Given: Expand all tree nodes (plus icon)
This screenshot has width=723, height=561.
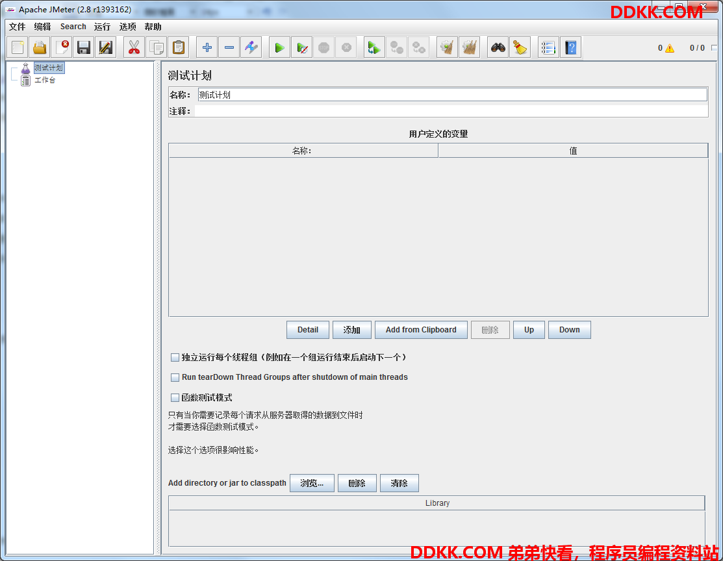Looking at the screenshot, I should click(x=207, y=47).
